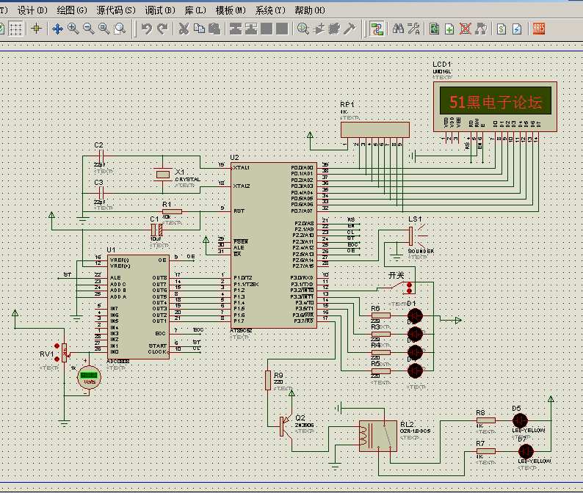583x493 pixels.
Task: Click the pan/center view tool
Action: [57, 29]
